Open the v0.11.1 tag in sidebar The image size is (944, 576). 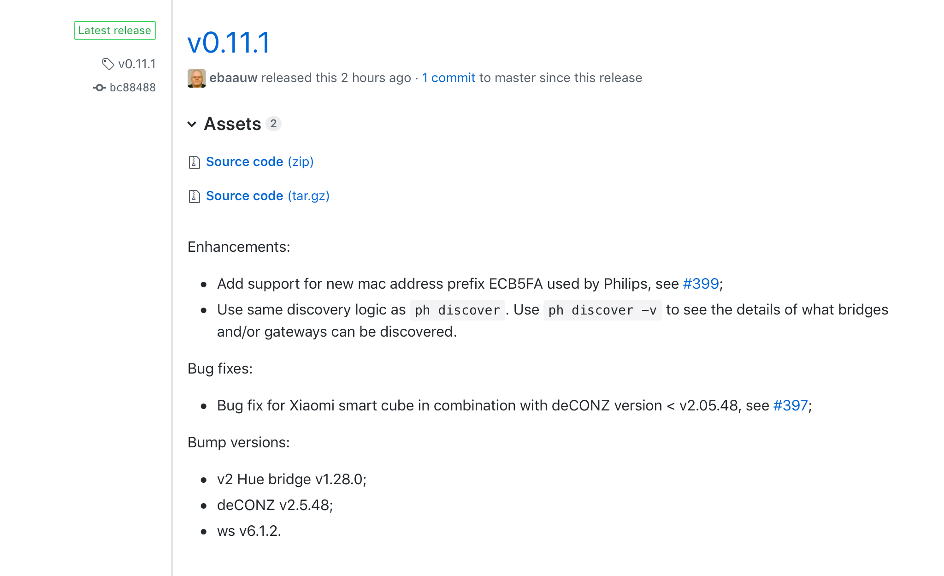tap(136, 64)
